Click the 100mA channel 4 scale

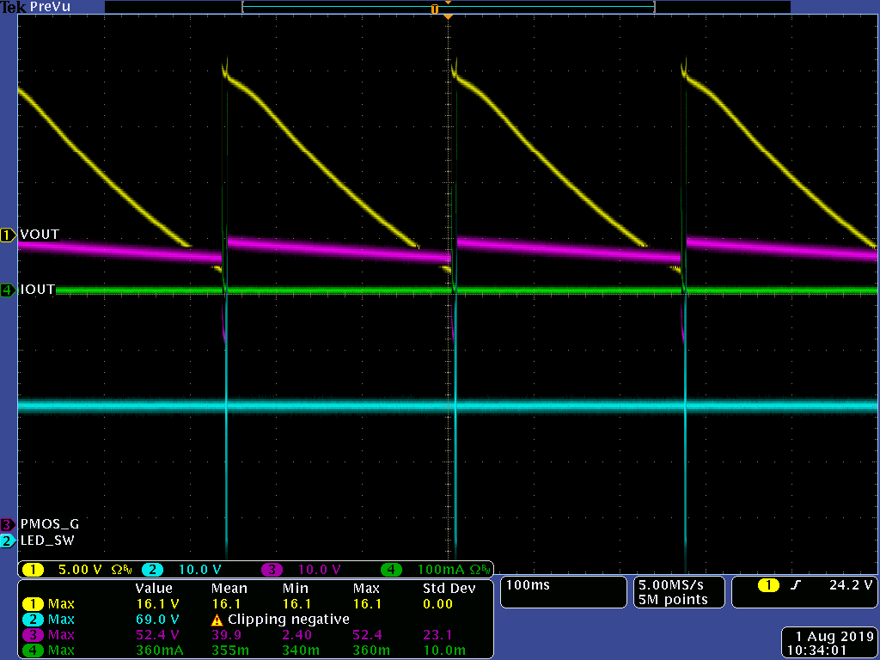(x=441, y=570)
